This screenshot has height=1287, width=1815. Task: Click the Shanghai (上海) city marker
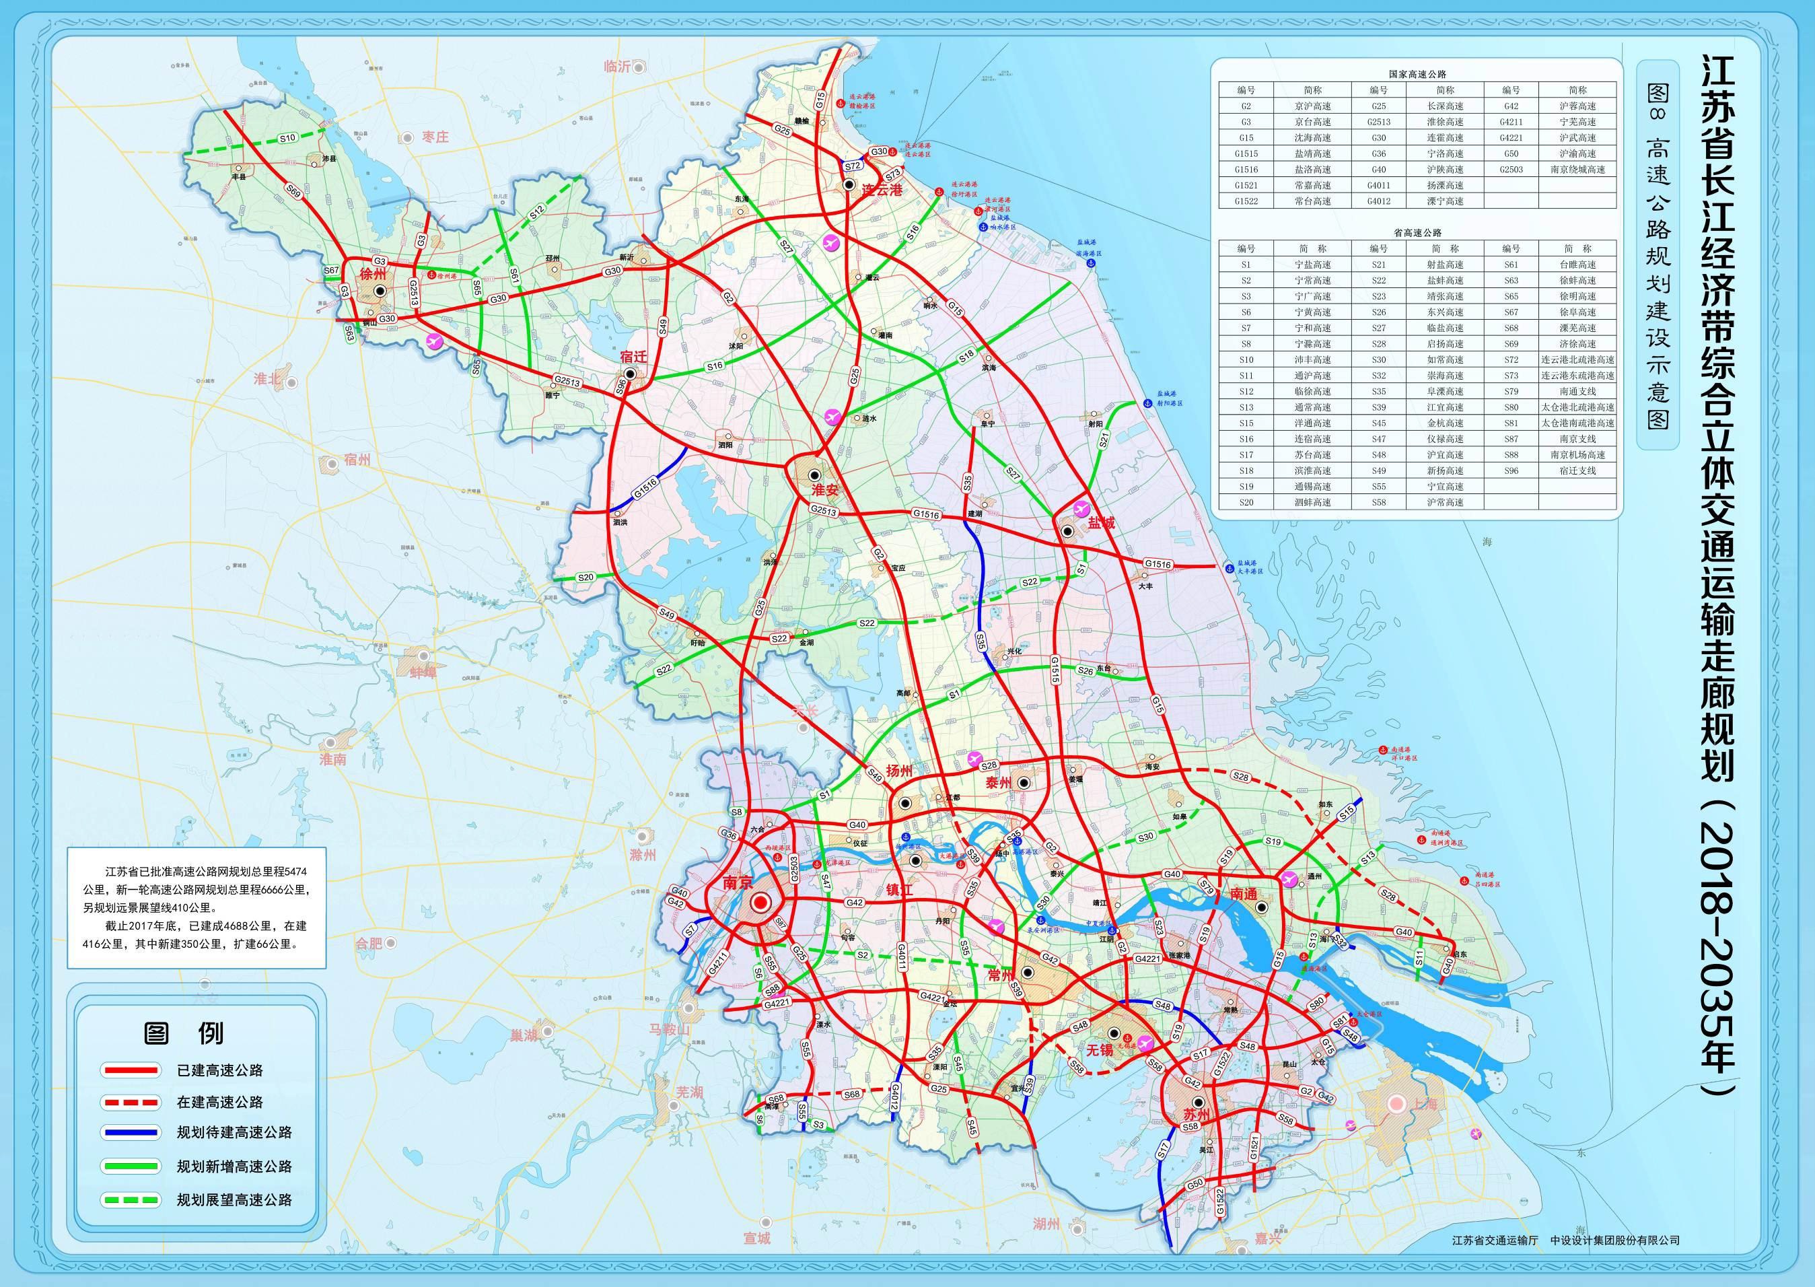pyautogui.click(x=1396, y=1103)
